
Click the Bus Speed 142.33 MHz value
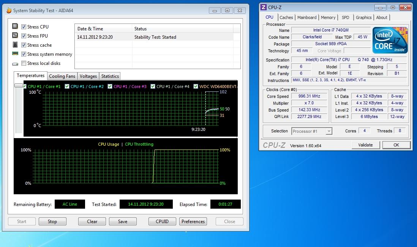309,110
